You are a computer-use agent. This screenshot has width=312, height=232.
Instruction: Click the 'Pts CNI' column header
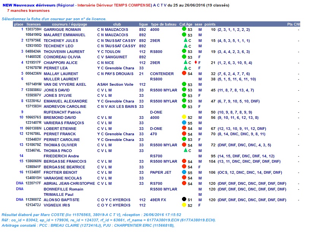tap(293, 24)
